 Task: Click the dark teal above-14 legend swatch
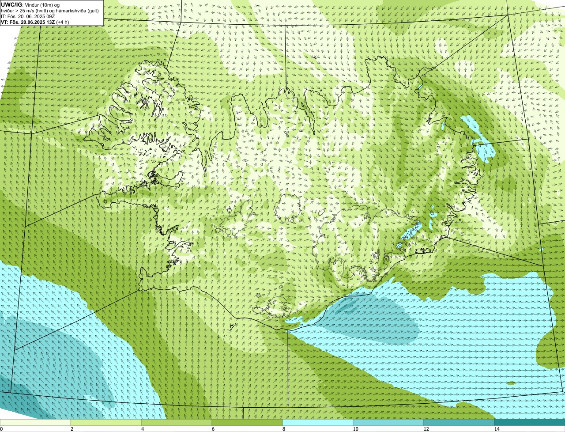tap(530, 423)
